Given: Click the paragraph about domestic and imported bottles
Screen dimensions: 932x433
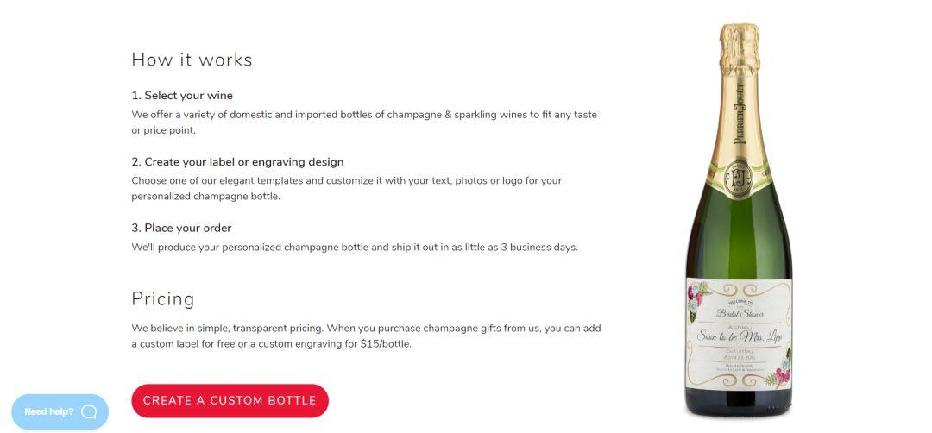Looking at the screenshot, I should pos(364,122).
